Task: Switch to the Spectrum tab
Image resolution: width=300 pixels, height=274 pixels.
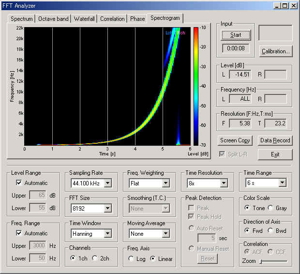Action: [x=21, y=19]
